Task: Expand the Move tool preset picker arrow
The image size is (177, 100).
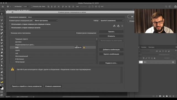Action: pyautogui.click(x=11, y=7)
